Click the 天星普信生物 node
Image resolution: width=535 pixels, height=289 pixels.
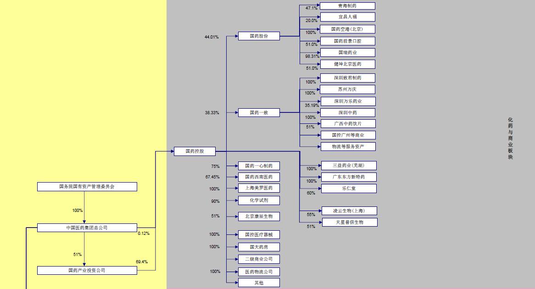(x=349, y=222)
